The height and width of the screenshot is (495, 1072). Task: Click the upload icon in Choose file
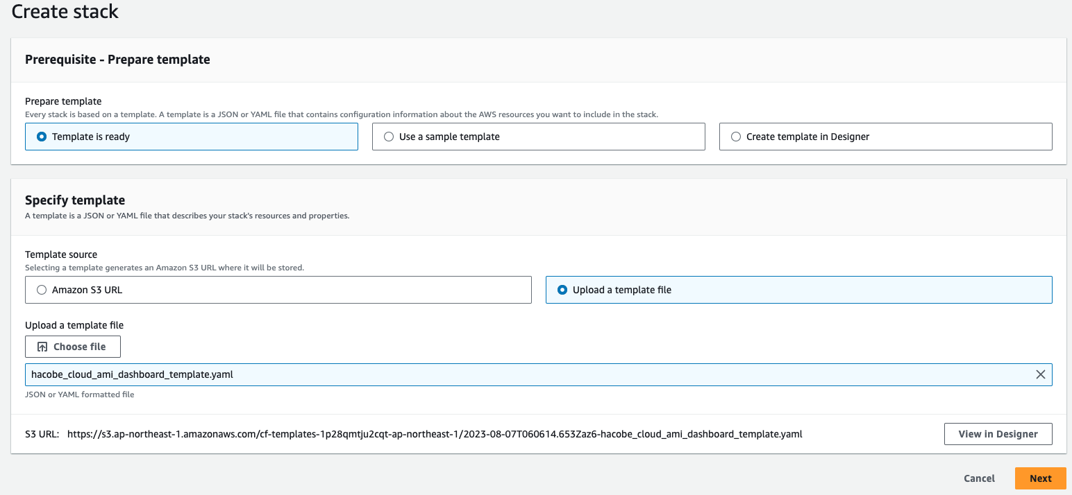tap(42, 347)
